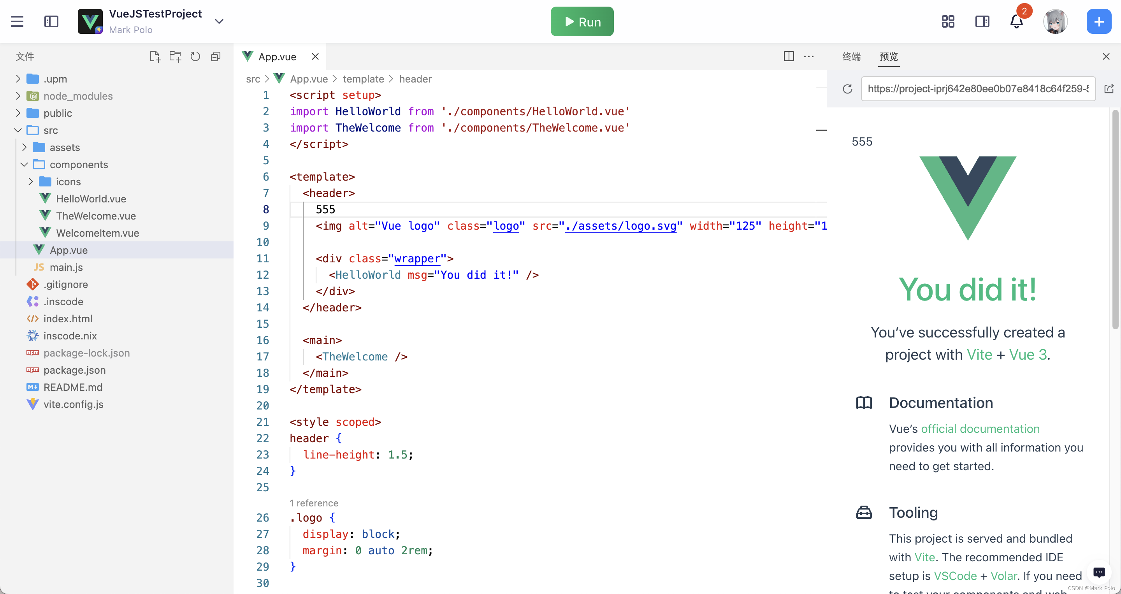Click the Vue logo in preview
Image resolution: width=1121 pixels, height=594 pixels.
click(967, 198)
